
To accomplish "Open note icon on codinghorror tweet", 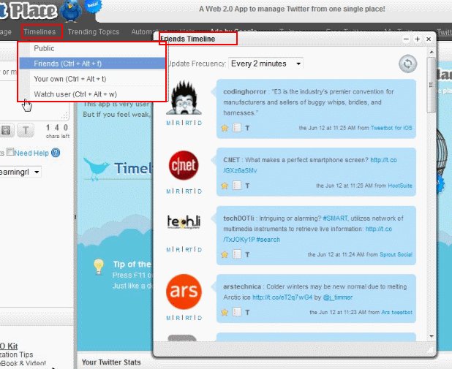I will click(237, 128).
